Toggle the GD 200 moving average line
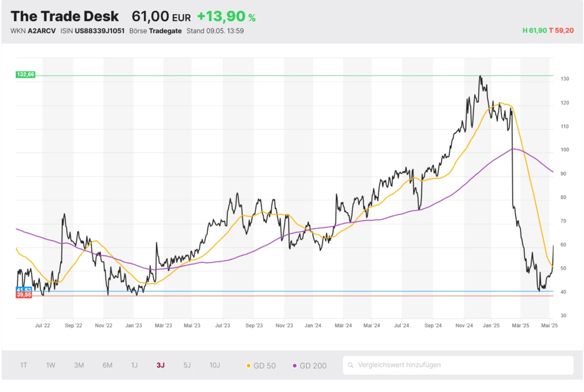This screenshot has height=392, width=584. click(x=310, y=366)
